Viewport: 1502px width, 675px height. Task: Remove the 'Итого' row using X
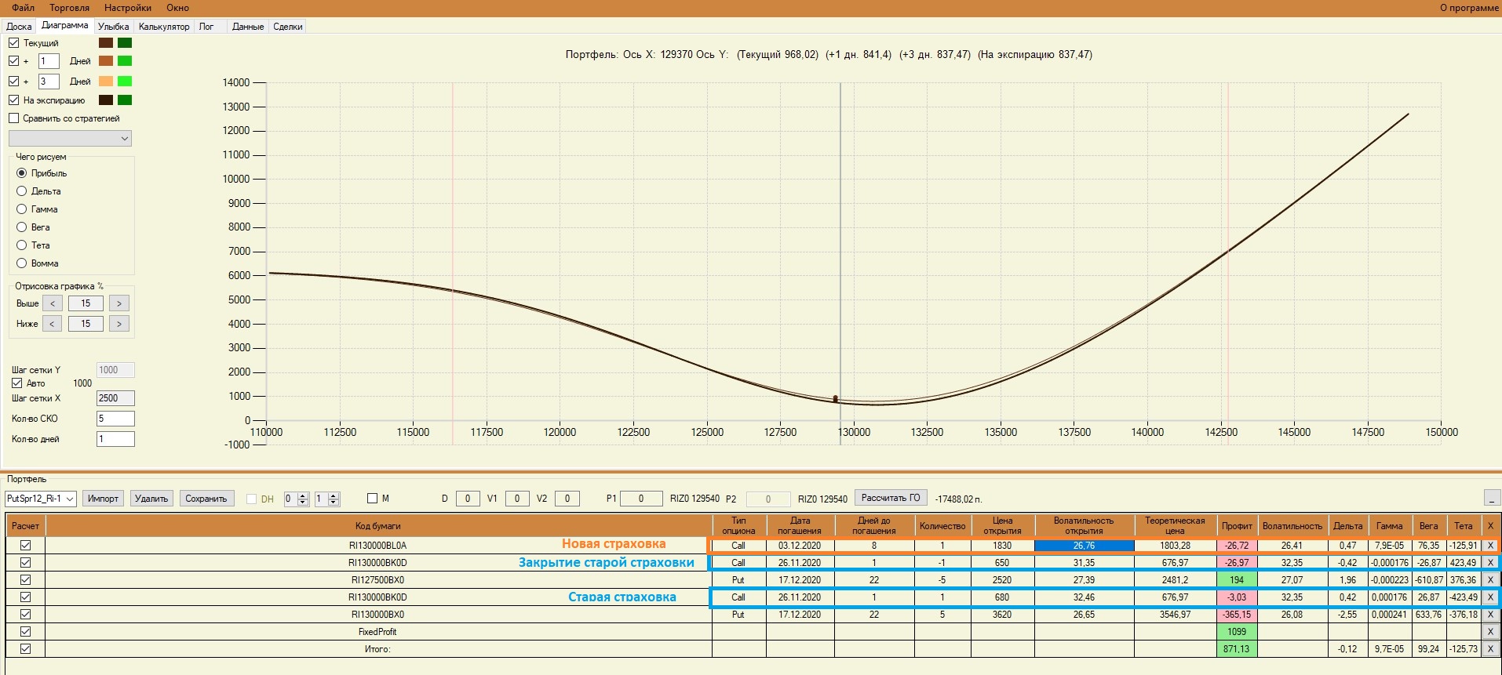point(1489,649)
